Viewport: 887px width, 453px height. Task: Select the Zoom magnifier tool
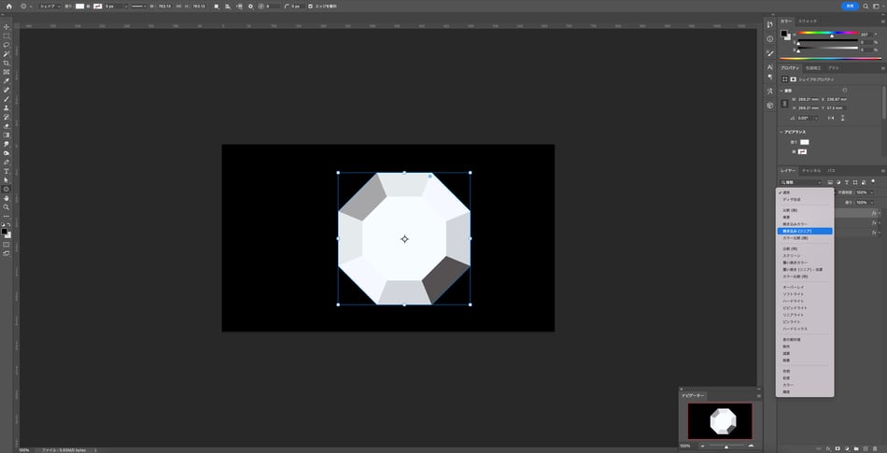click(7, 206)
